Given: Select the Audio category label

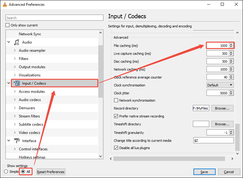Looking at the screenshot, I should pyautogui.click(x=27, y=42).
